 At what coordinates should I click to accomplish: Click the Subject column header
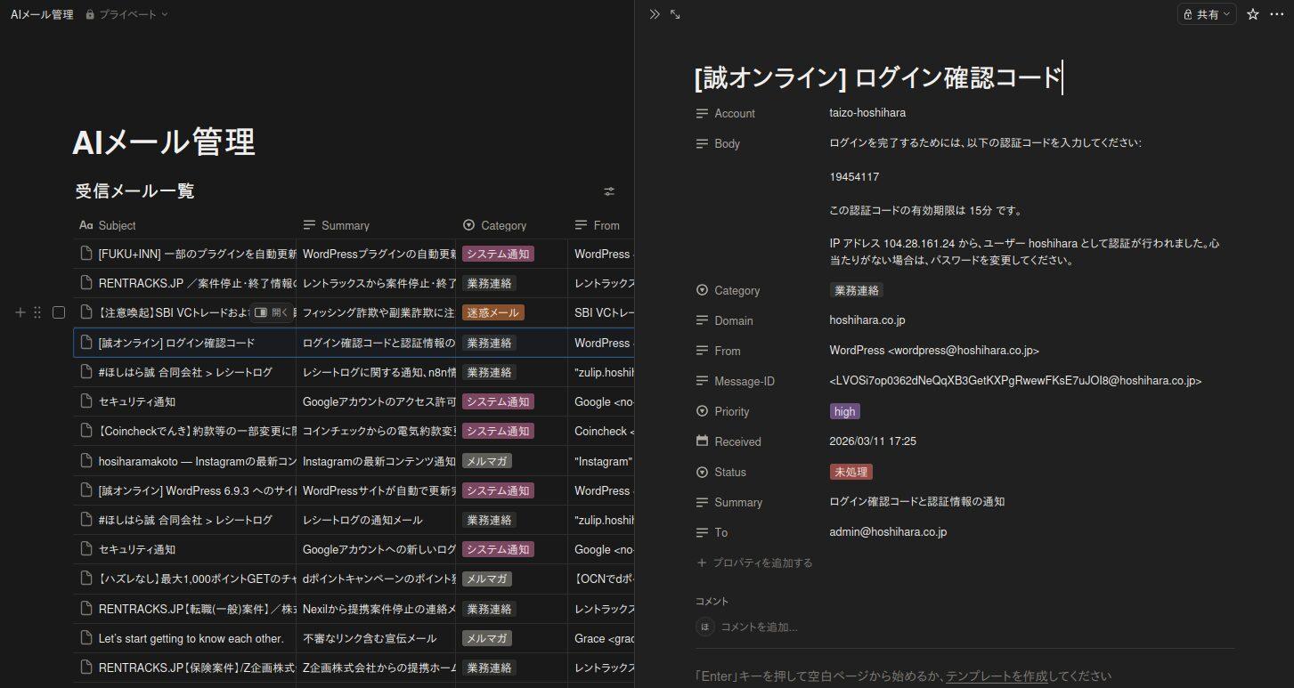[x=117, y=225]
